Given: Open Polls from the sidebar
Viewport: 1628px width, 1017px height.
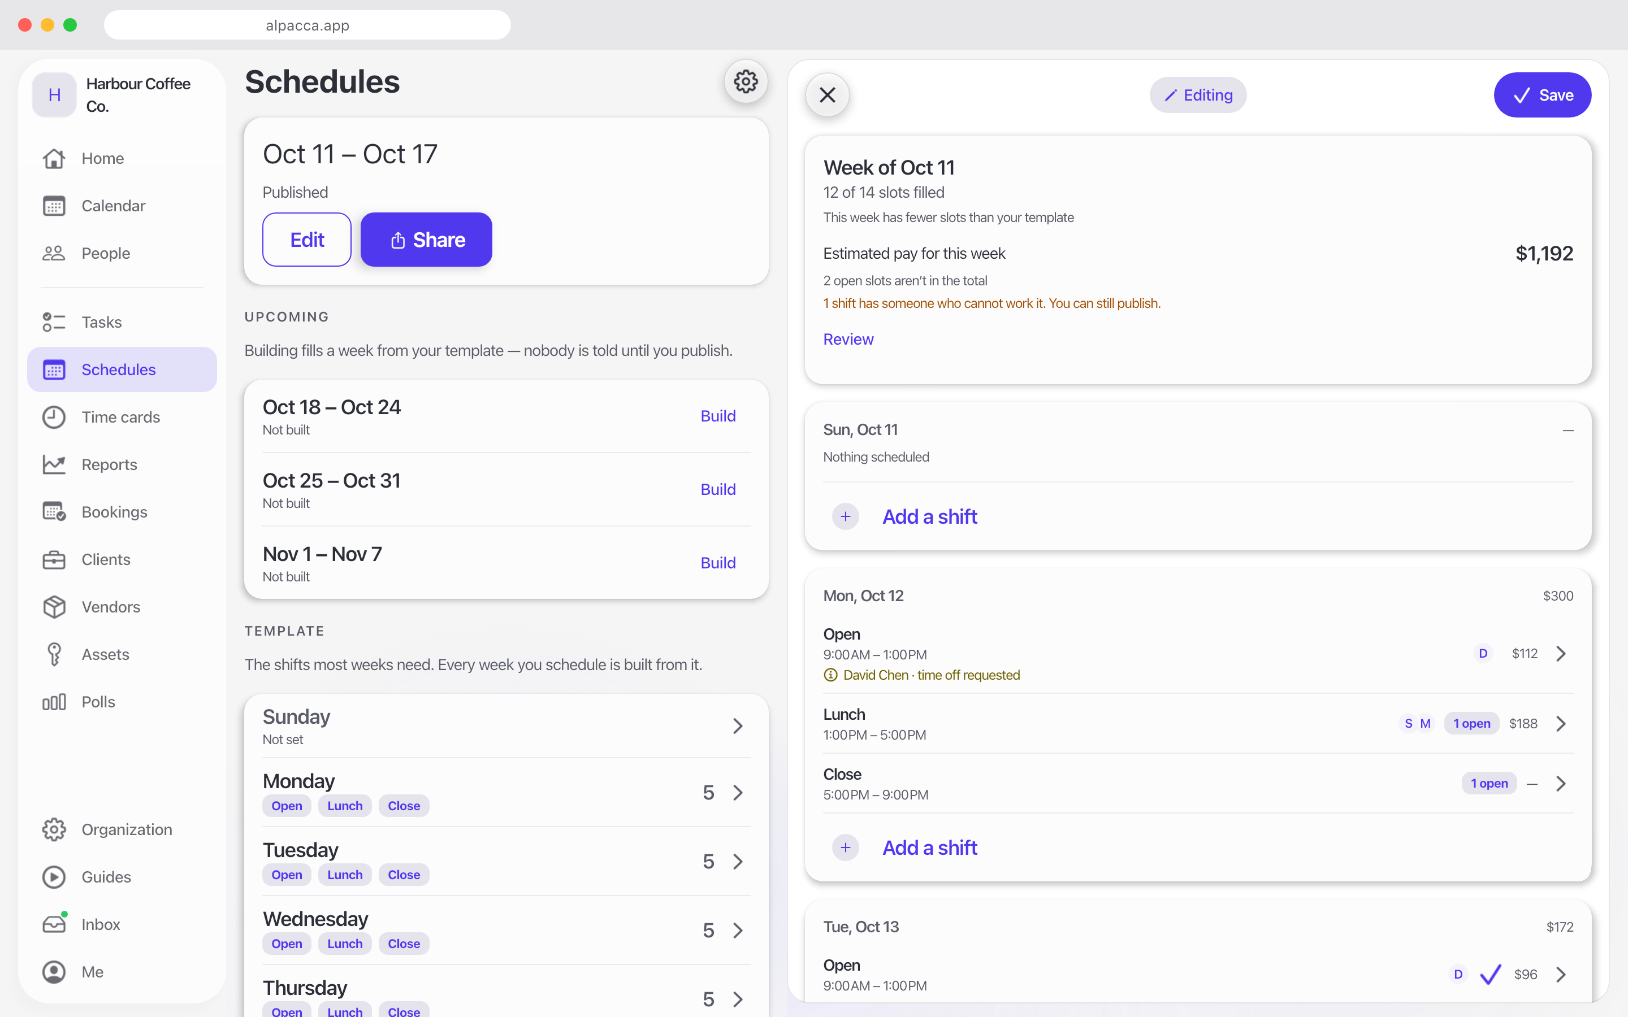Looking at the screenshot, I should (122, 702).
